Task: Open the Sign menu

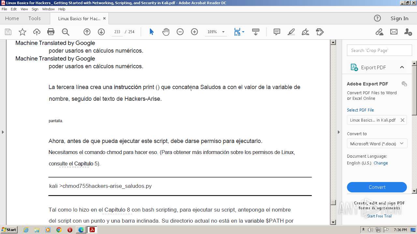Action: coord(35,9)
